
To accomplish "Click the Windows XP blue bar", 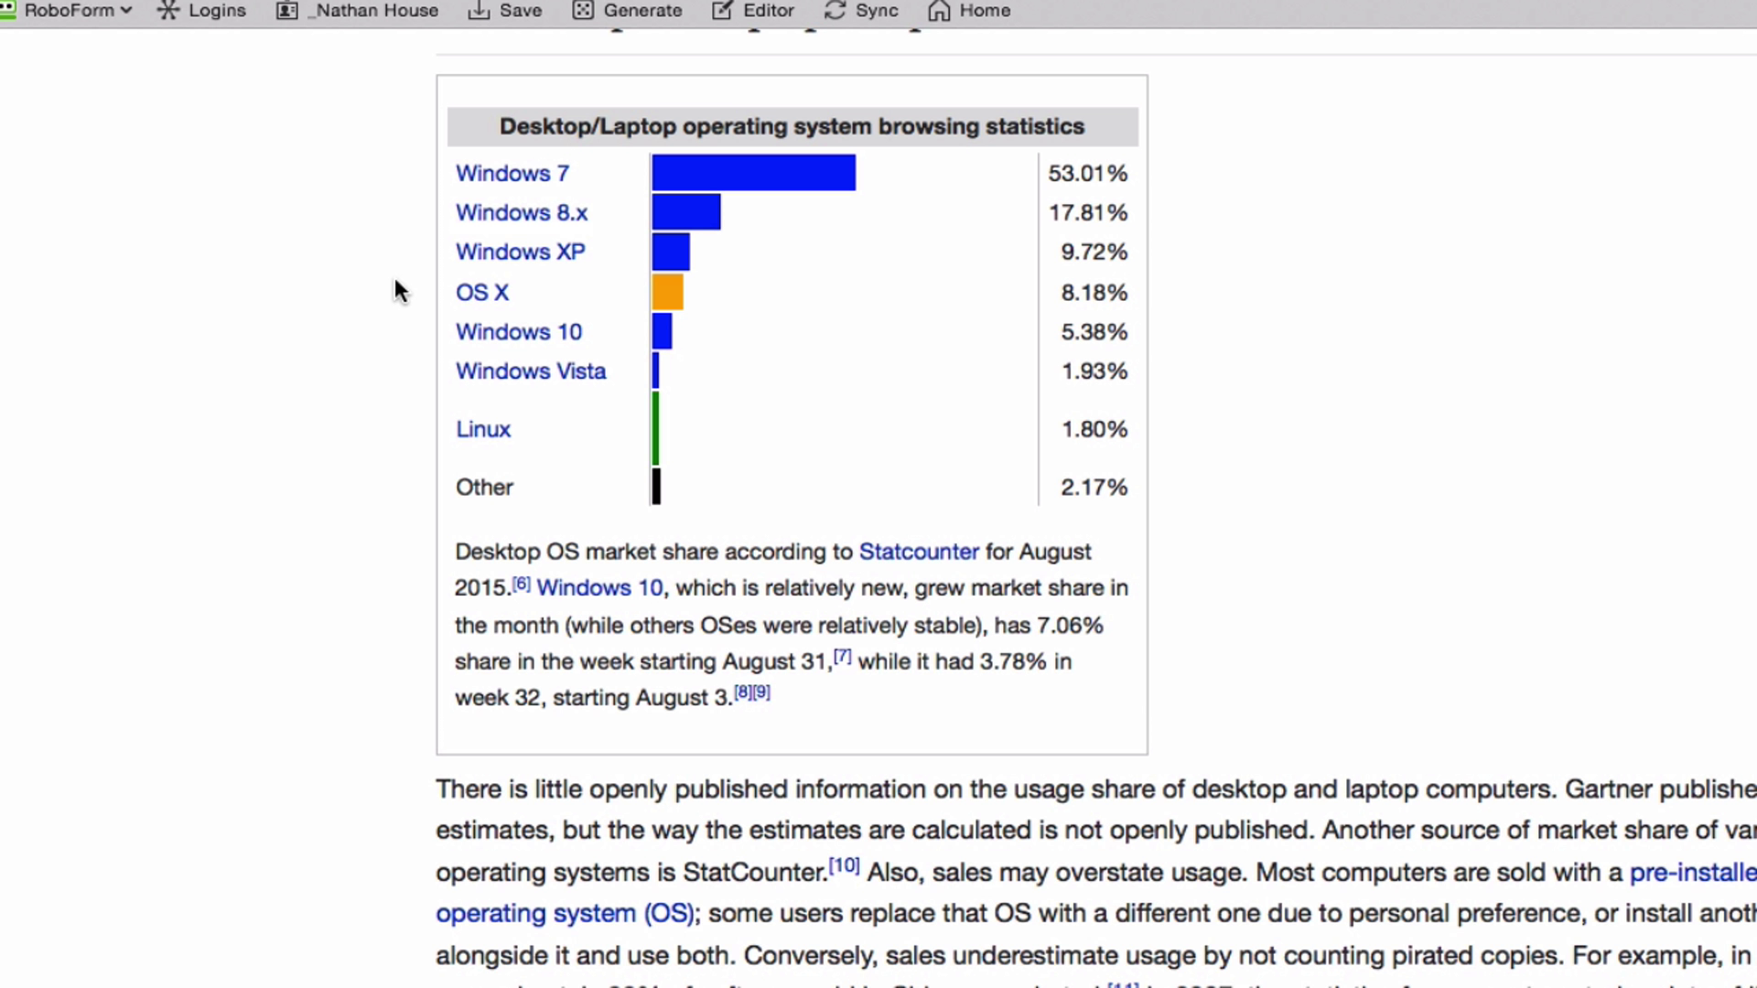I will tap(672, 252).
